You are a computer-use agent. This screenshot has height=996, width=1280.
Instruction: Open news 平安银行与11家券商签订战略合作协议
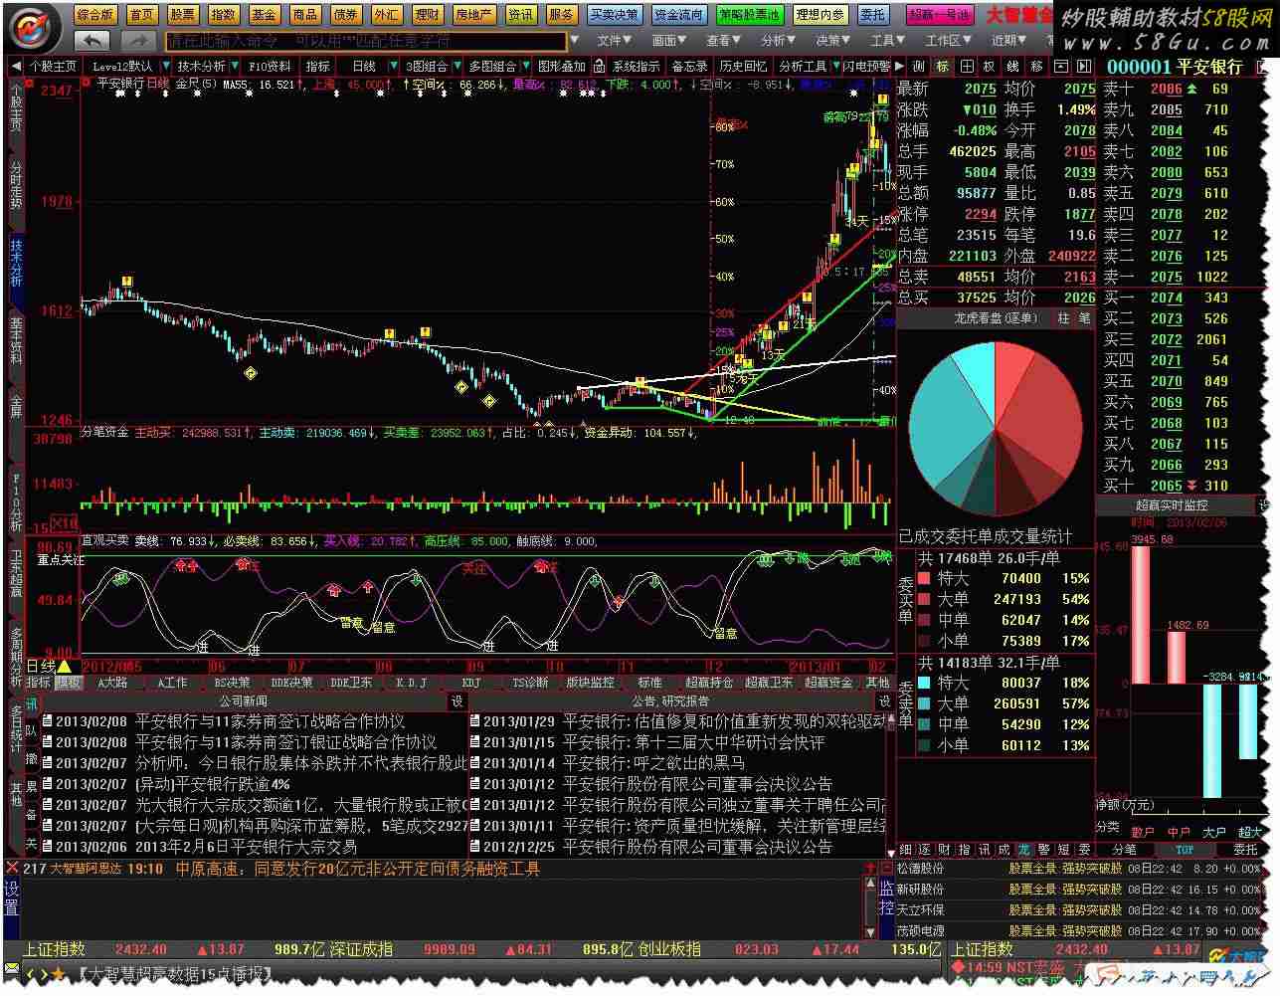[x=271, y=721]
